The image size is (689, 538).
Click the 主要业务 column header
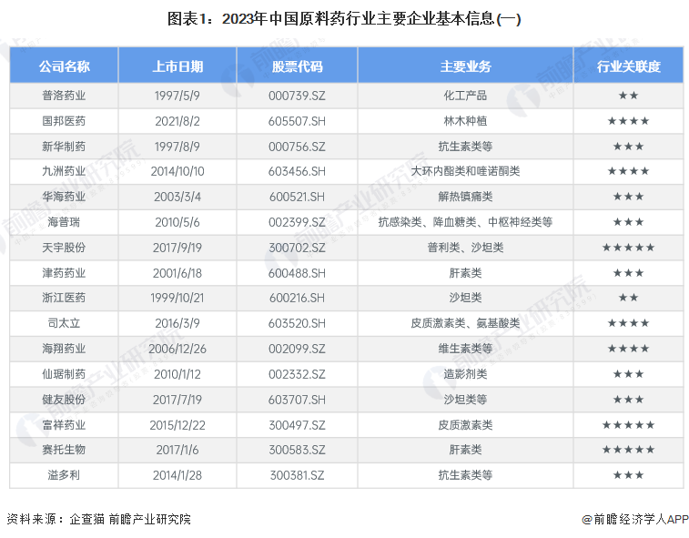click(465, 66)
